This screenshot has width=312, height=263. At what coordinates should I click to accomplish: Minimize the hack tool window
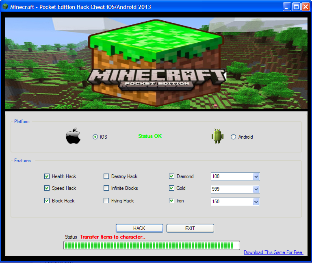[287, 7]
